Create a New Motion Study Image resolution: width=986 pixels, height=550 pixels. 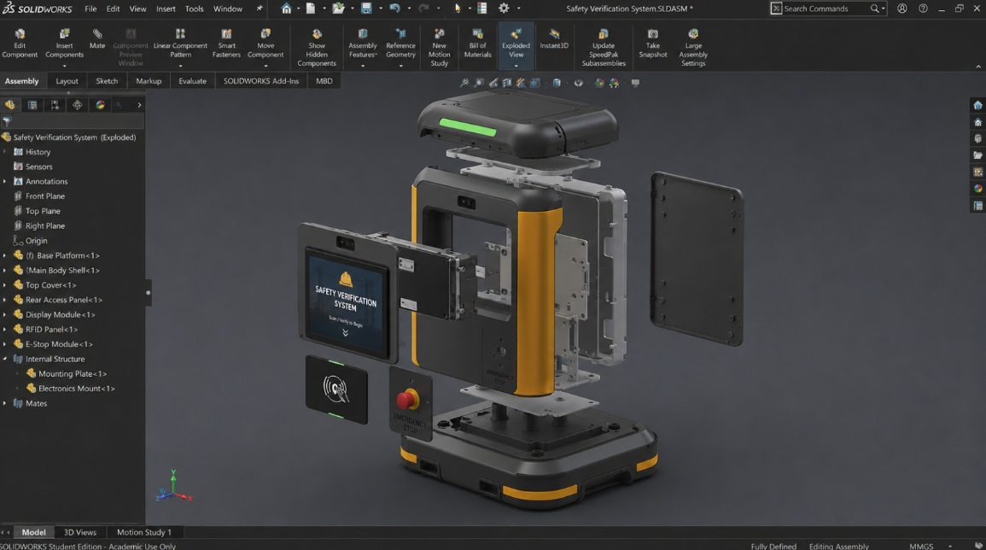(x=439, y=47)
